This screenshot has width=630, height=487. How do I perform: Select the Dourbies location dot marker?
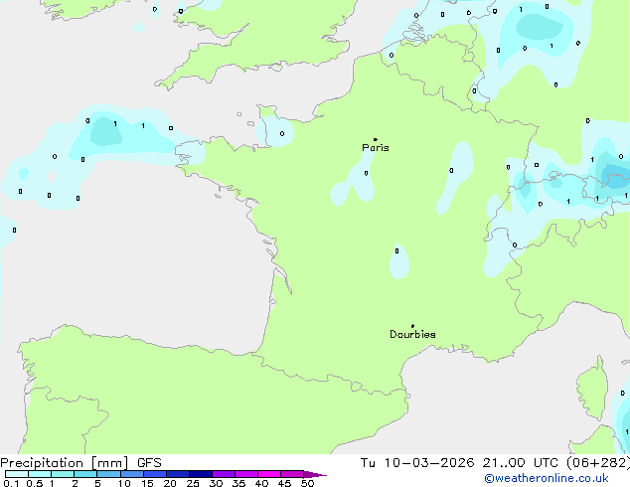point(412,326)
